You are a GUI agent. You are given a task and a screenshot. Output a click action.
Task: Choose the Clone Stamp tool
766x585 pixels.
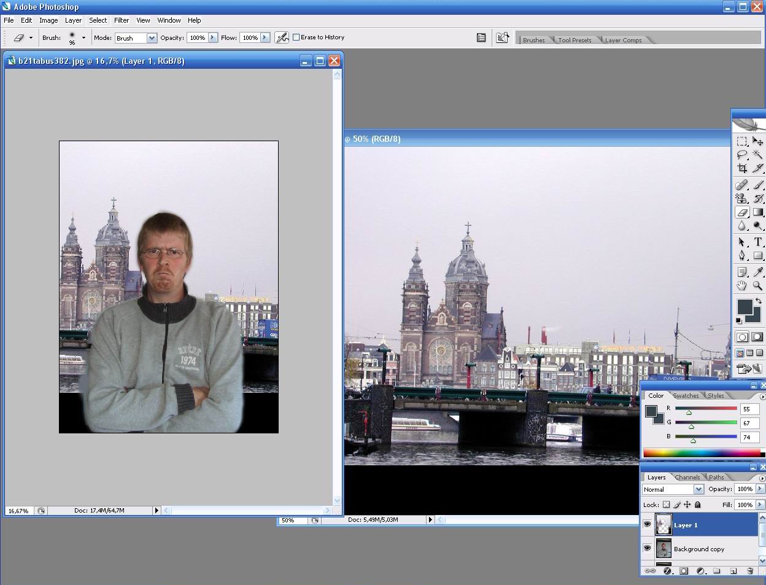742,198
